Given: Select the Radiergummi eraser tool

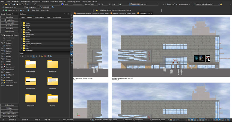Looking at the screenshot, I should (x=10, y=67).
